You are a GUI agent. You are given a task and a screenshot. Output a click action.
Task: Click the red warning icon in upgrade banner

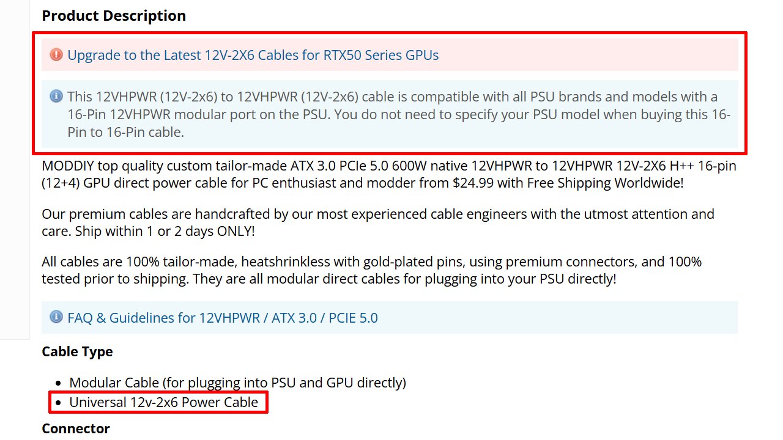pos(56,55)
